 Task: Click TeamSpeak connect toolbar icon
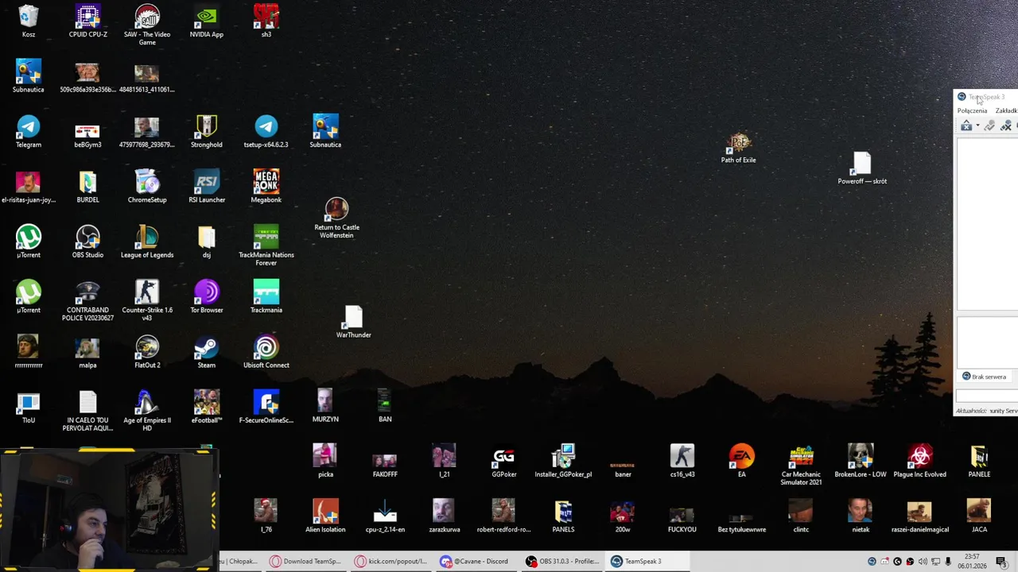tap(966, 126)
